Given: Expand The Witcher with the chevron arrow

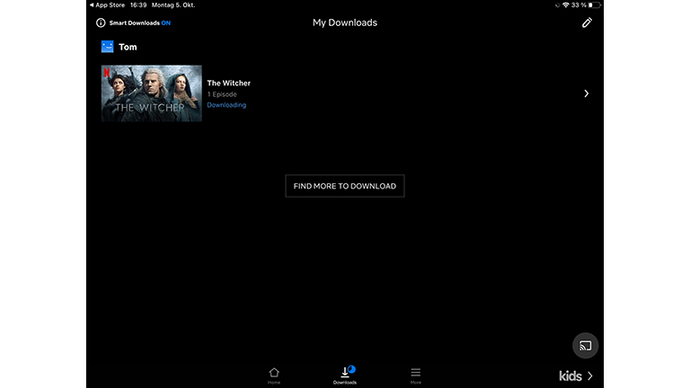Looking at the screenshot, I should pyautogui.click(x=586, y=93).
